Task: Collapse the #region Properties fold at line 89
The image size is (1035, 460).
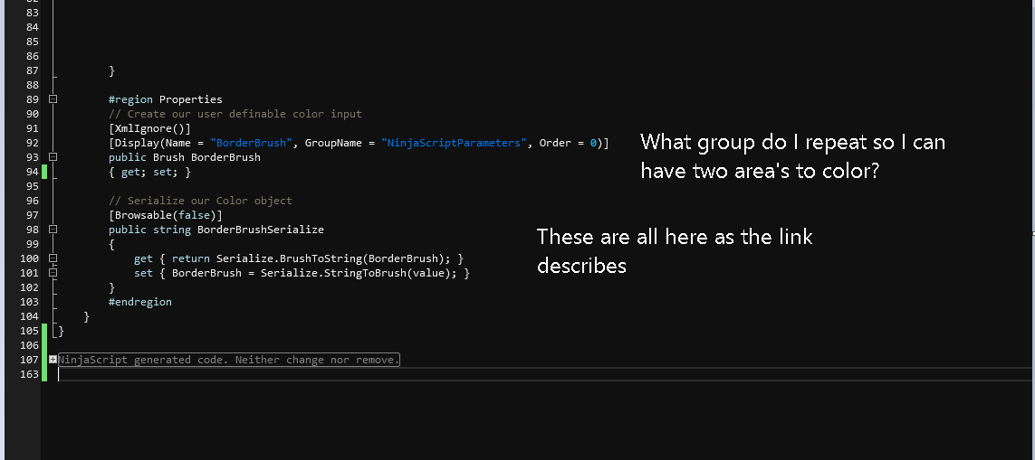Action: [53, 99]
